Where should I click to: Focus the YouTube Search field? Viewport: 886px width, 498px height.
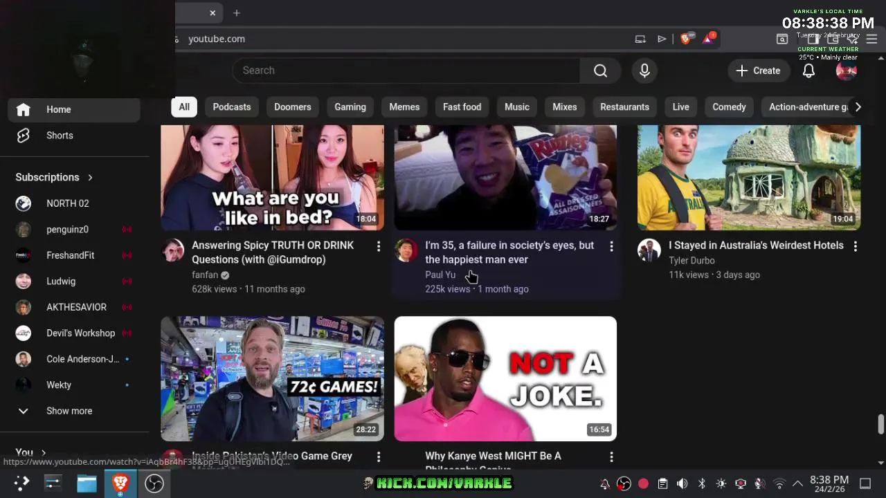coord(407,71)
